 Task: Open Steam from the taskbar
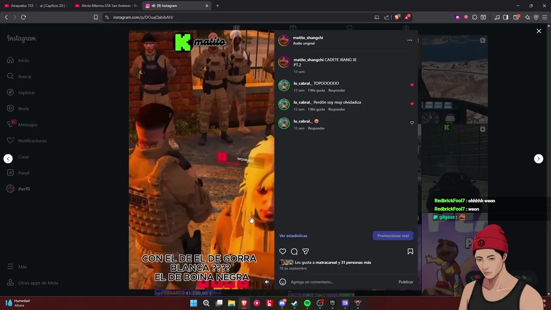(294, 303)
